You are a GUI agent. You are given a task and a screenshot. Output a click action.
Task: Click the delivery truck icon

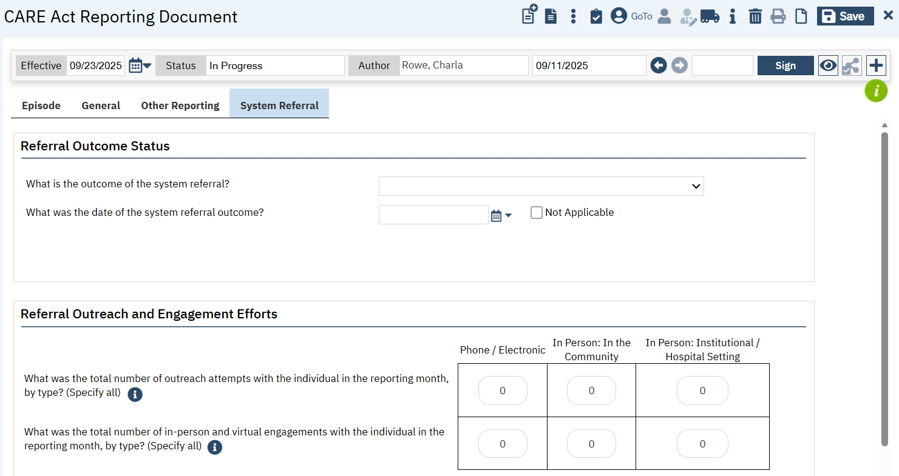tap(710, 16)
